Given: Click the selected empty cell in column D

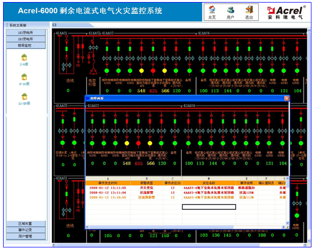Looking at the screenshot, I should (x=209, y=207).
